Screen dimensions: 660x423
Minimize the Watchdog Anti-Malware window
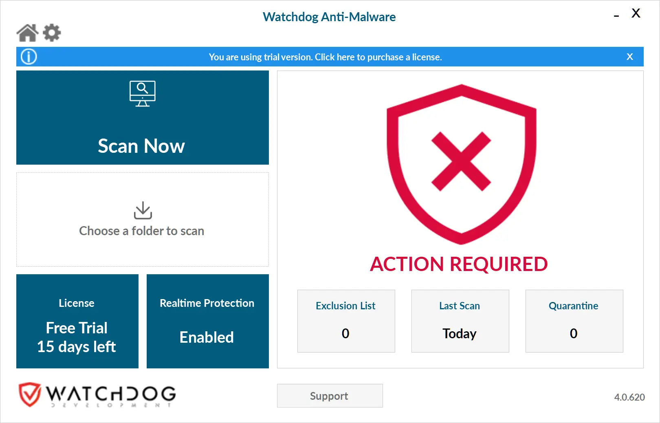coord(616,15)
